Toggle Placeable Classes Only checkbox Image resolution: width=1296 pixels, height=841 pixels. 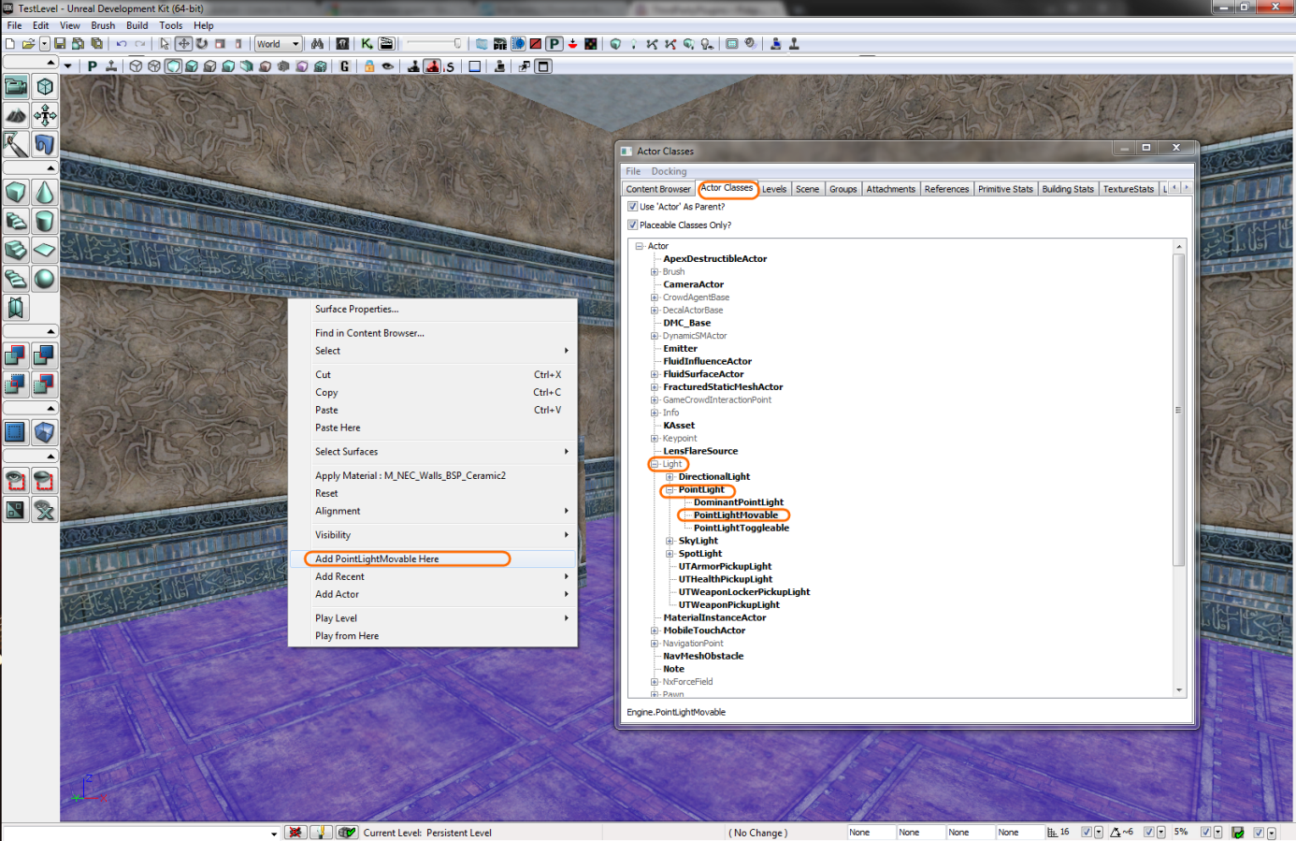[x=633, y=225]
